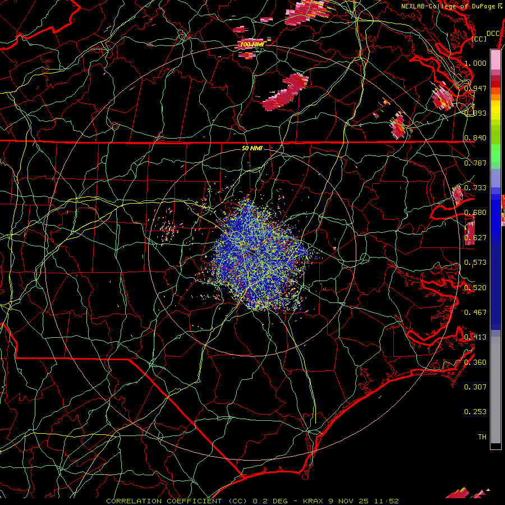Click the 0.787 color scale value

click(475, 163)
